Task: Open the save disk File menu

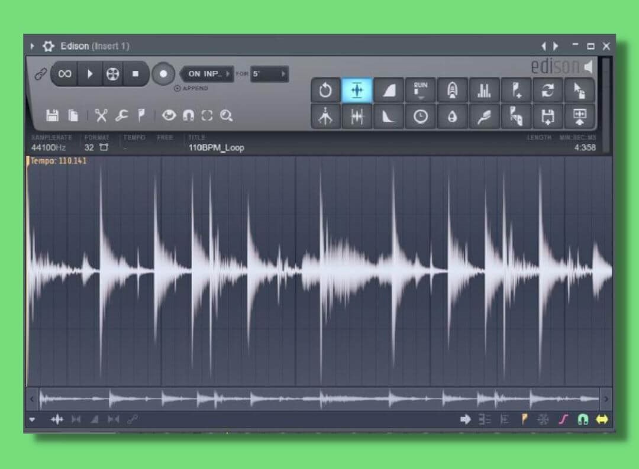Action: click(53, 115)
